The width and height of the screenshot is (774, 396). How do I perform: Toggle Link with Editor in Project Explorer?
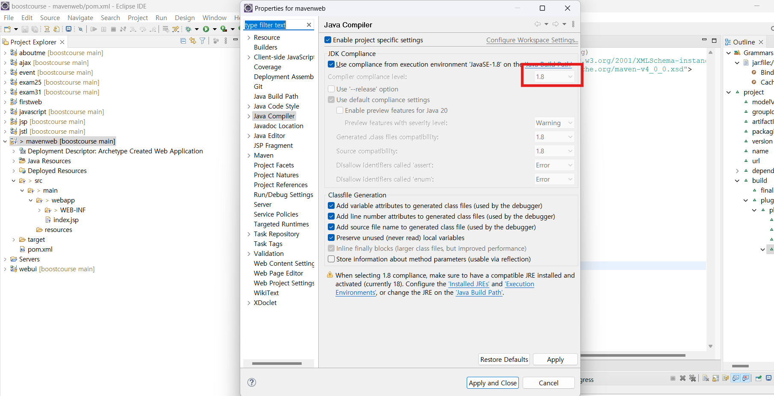(x=193, y=41)
